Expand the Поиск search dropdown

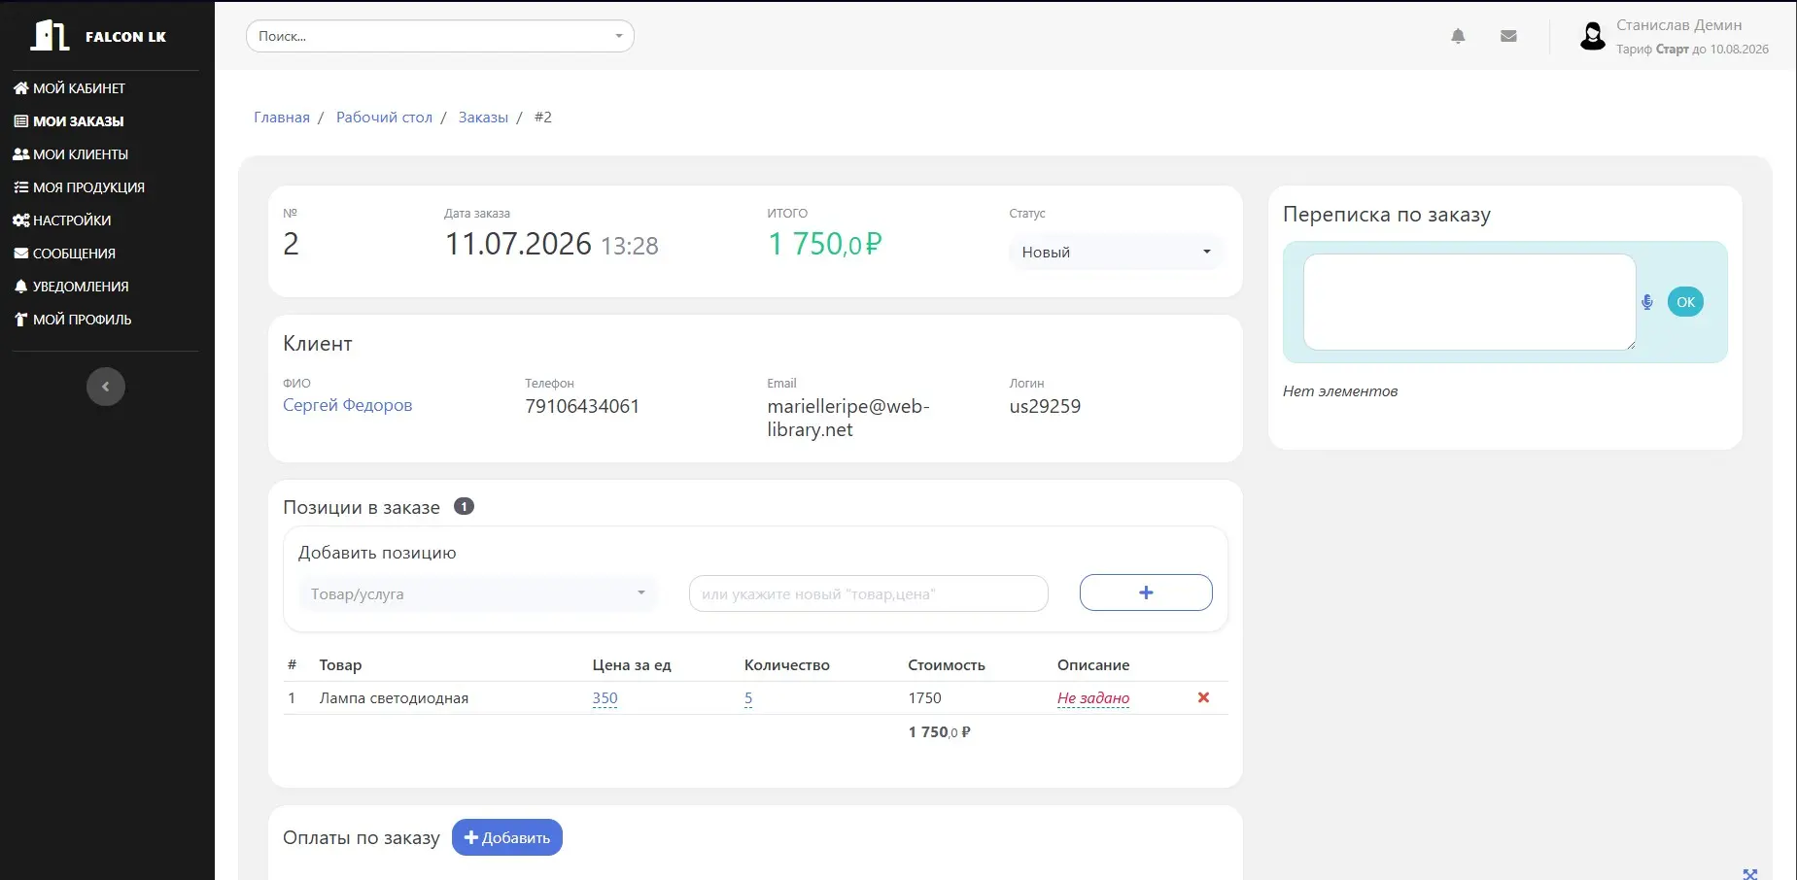coord(440,36)
